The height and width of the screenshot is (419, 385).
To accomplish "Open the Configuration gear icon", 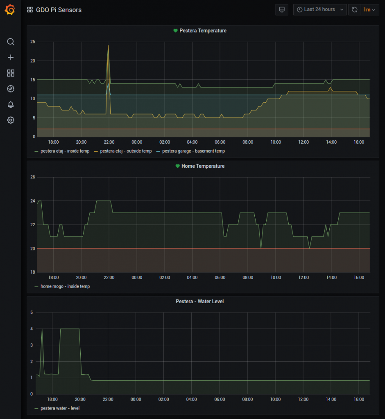I will tap(11, 120).
